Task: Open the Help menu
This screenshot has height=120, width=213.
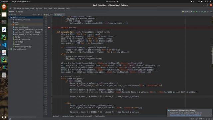Action: [68, 8]
